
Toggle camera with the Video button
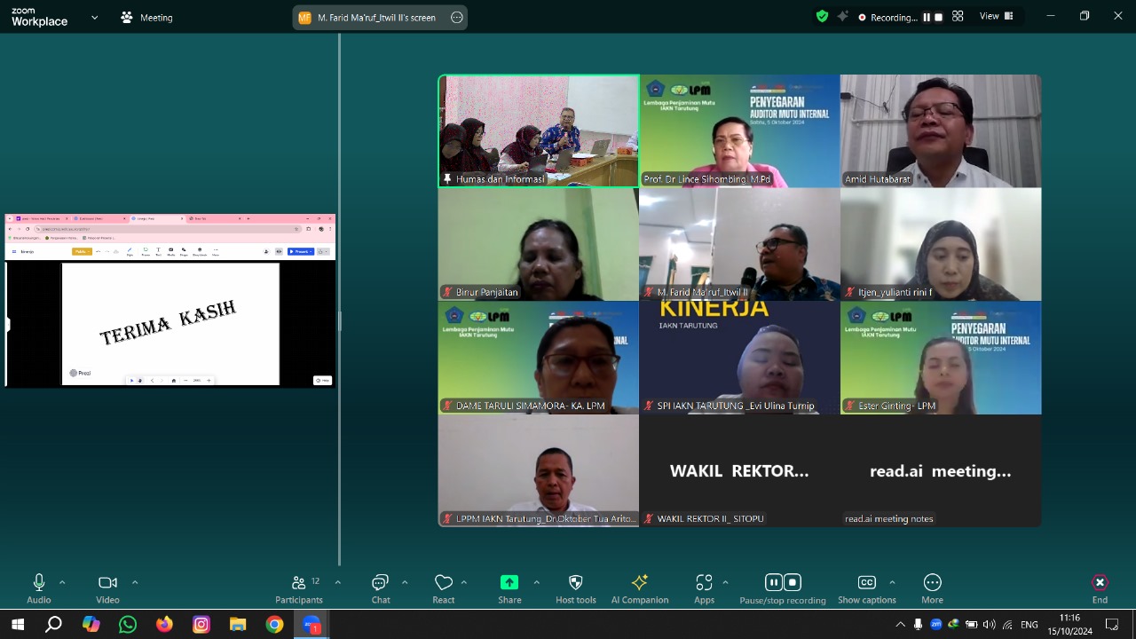(x=107, y=588)
